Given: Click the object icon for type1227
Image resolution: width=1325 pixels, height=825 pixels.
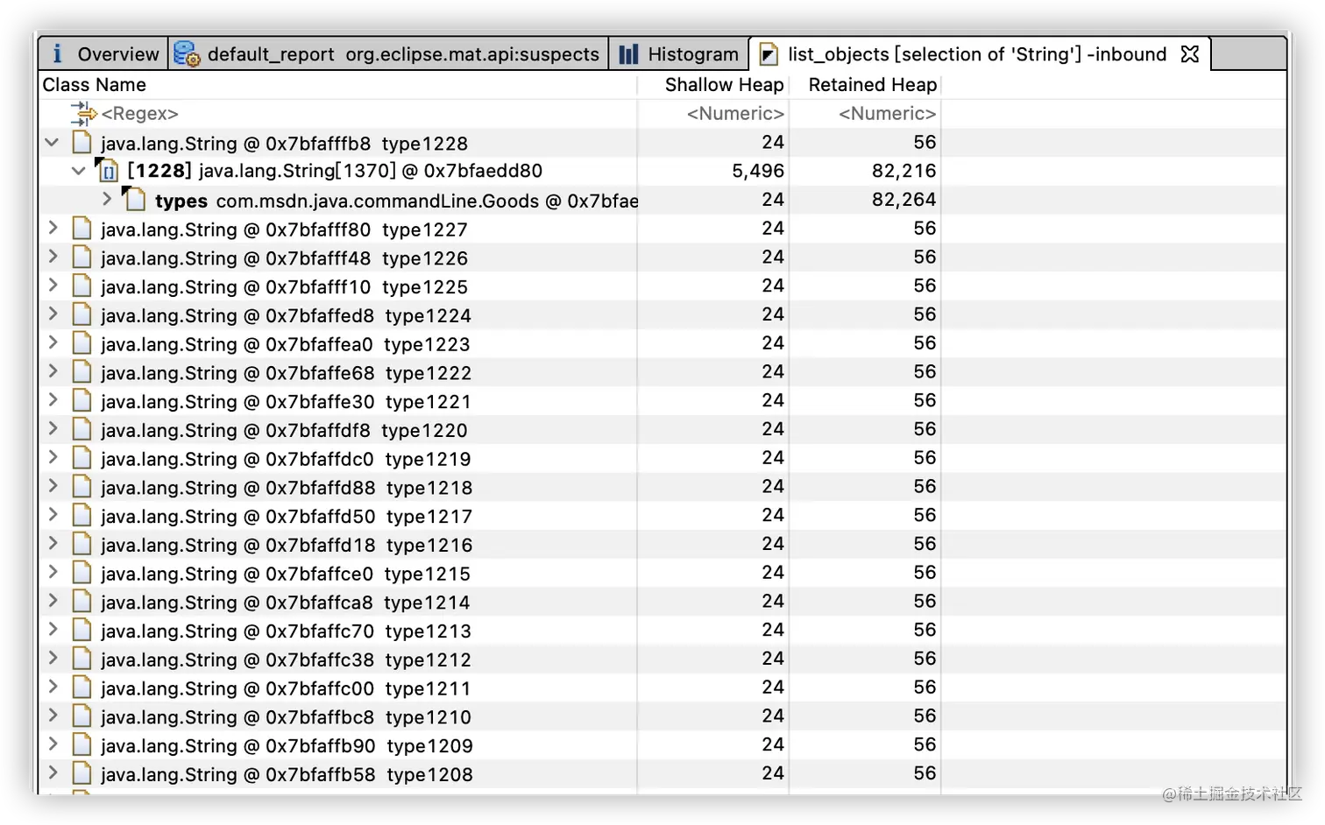Looking at the screenshot, I should [81, 229].
